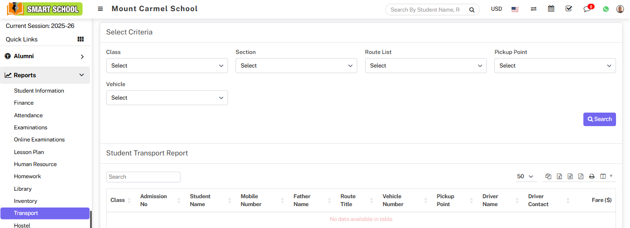Export table to Excel
Screen dimensions: 630x228
[x=559, y=176]
